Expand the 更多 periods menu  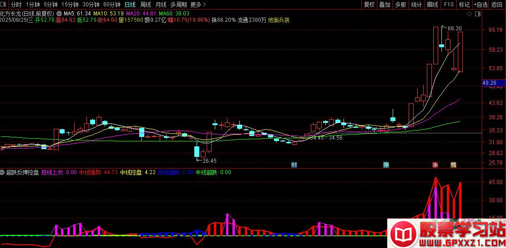pyautogui.click(x=198, y=5)
